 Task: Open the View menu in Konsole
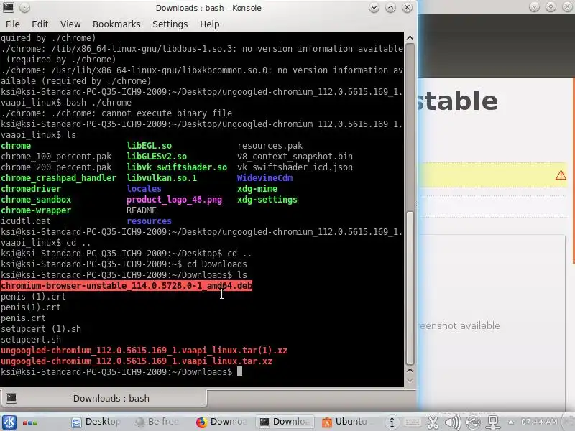[70, 24]
